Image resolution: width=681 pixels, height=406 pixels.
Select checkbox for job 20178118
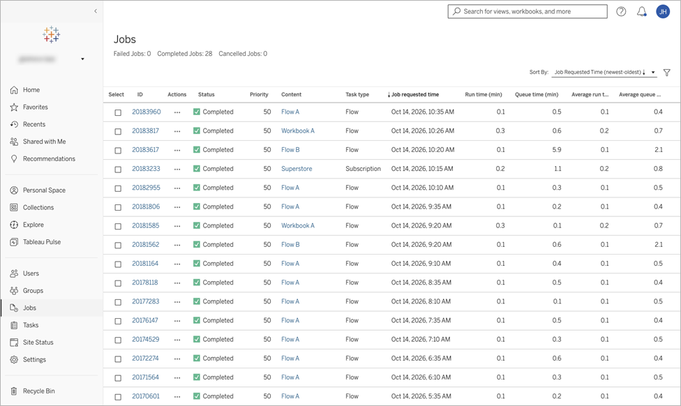(x=118, y=283)
